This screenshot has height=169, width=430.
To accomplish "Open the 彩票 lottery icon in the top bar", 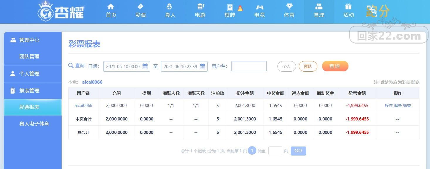I will pos(140,7).
